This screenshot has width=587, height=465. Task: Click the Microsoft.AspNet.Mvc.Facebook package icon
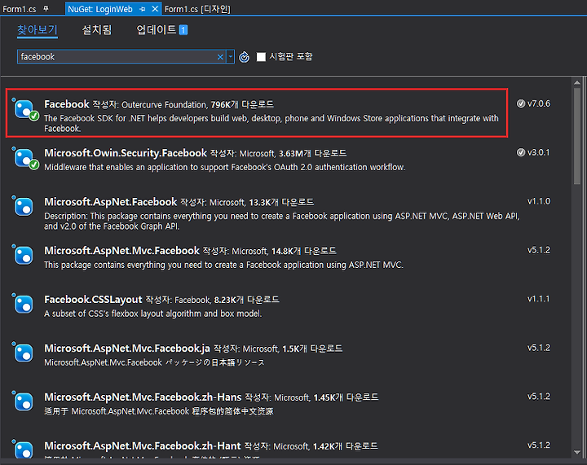(24, 255)
